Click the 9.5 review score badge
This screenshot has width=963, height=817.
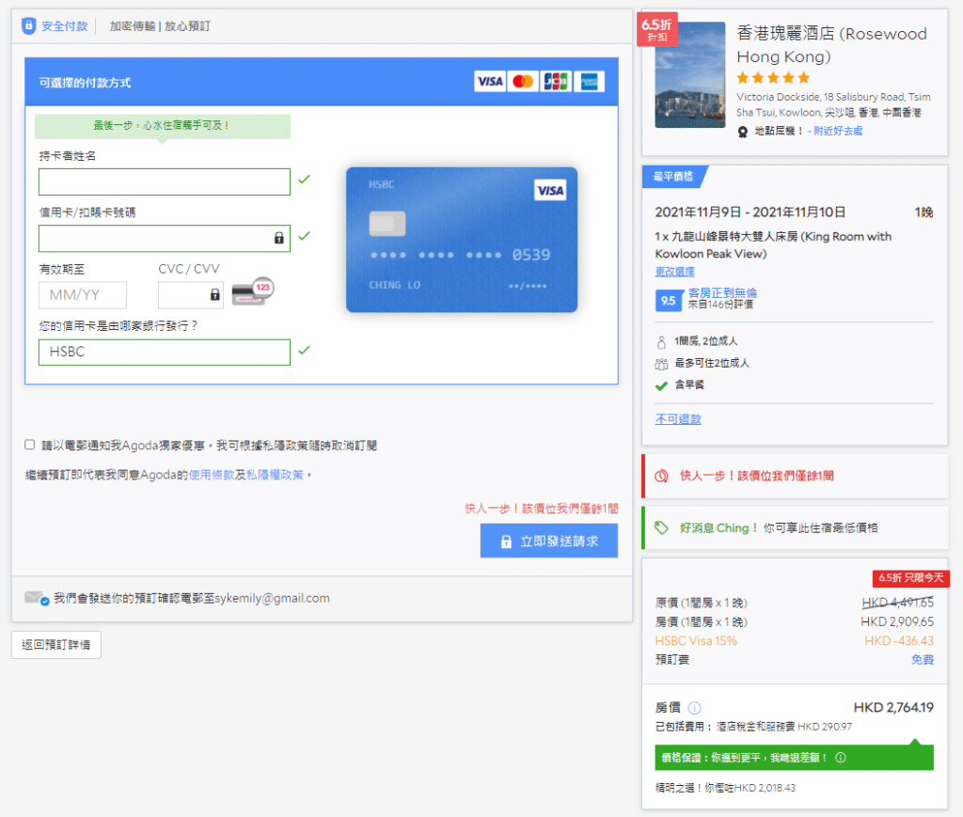[x=669, y=301]
